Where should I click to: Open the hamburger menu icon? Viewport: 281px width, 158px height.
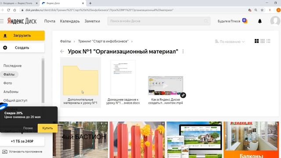[2, 21]
